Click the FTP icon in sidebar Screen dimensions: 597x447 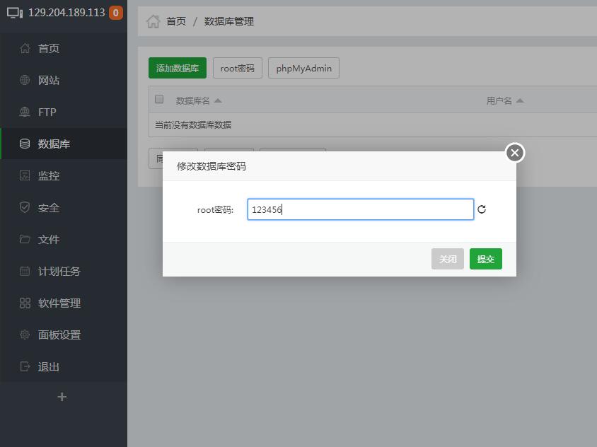(x=25, y=112)
